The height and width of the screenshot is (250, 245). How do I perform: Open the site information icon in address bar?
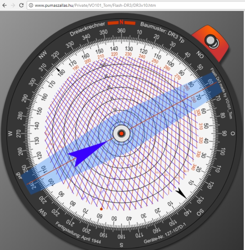(31, 5)
